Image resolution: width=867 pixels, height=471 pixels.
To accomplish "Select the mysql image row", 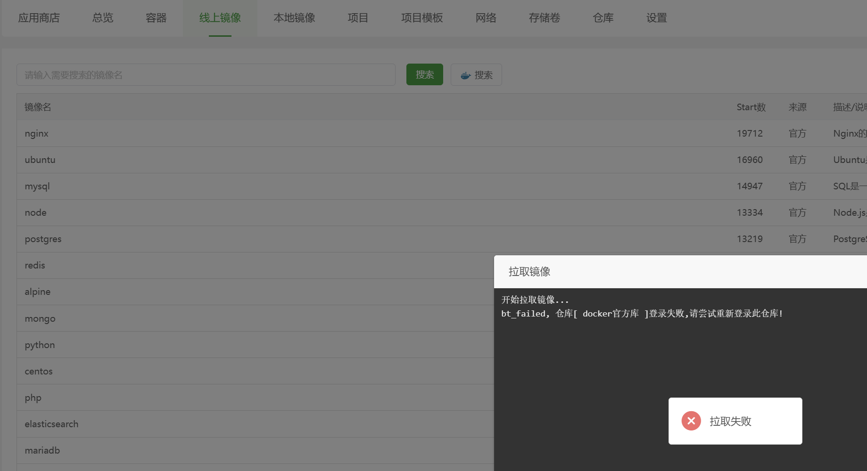I will coord(442,186).
